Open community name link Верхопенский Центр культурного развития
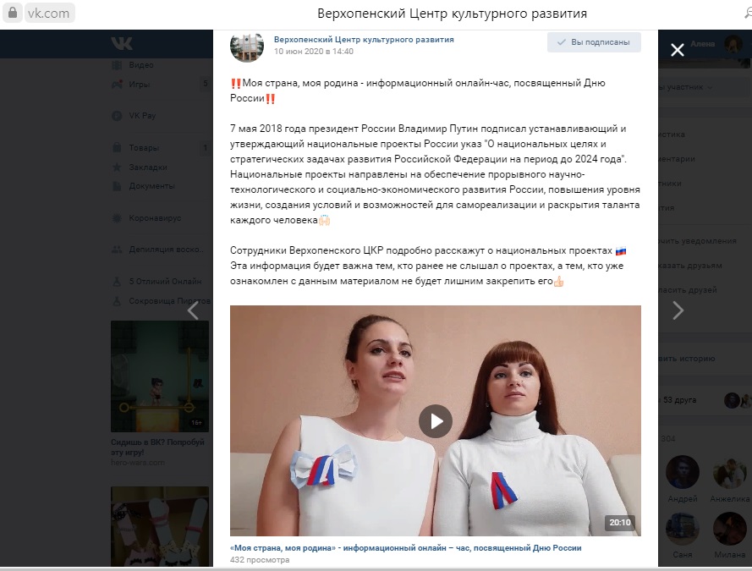Screen dimensions: 752x571 click(x=364, y=39)
